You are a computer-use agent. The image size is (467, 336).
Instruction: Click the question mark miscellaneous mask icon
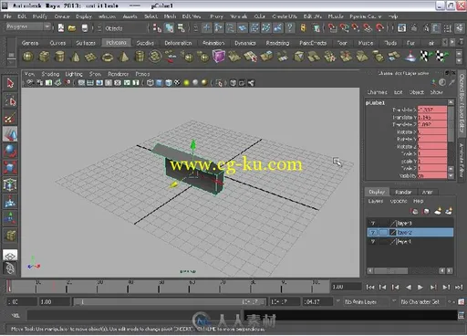(290, 28)
